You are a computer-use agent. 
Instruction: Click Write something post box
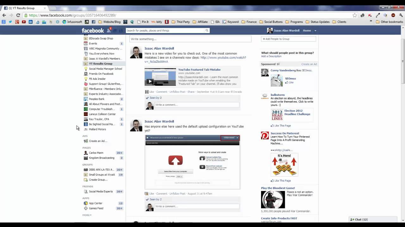point(190,39)
